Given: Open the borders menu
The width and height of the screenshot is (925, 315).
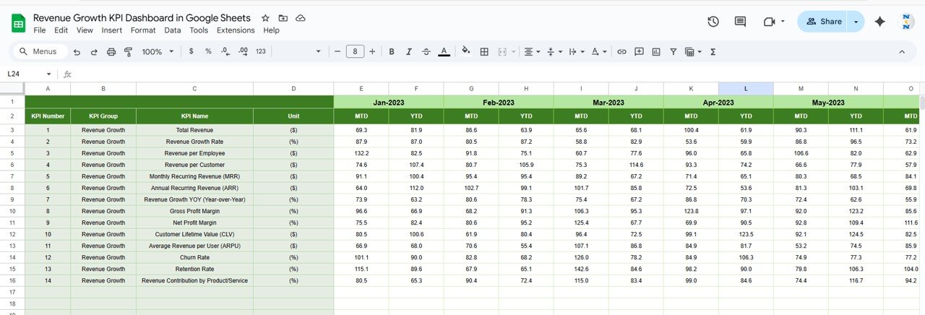Looking at the screenshot, I should 484,52.
